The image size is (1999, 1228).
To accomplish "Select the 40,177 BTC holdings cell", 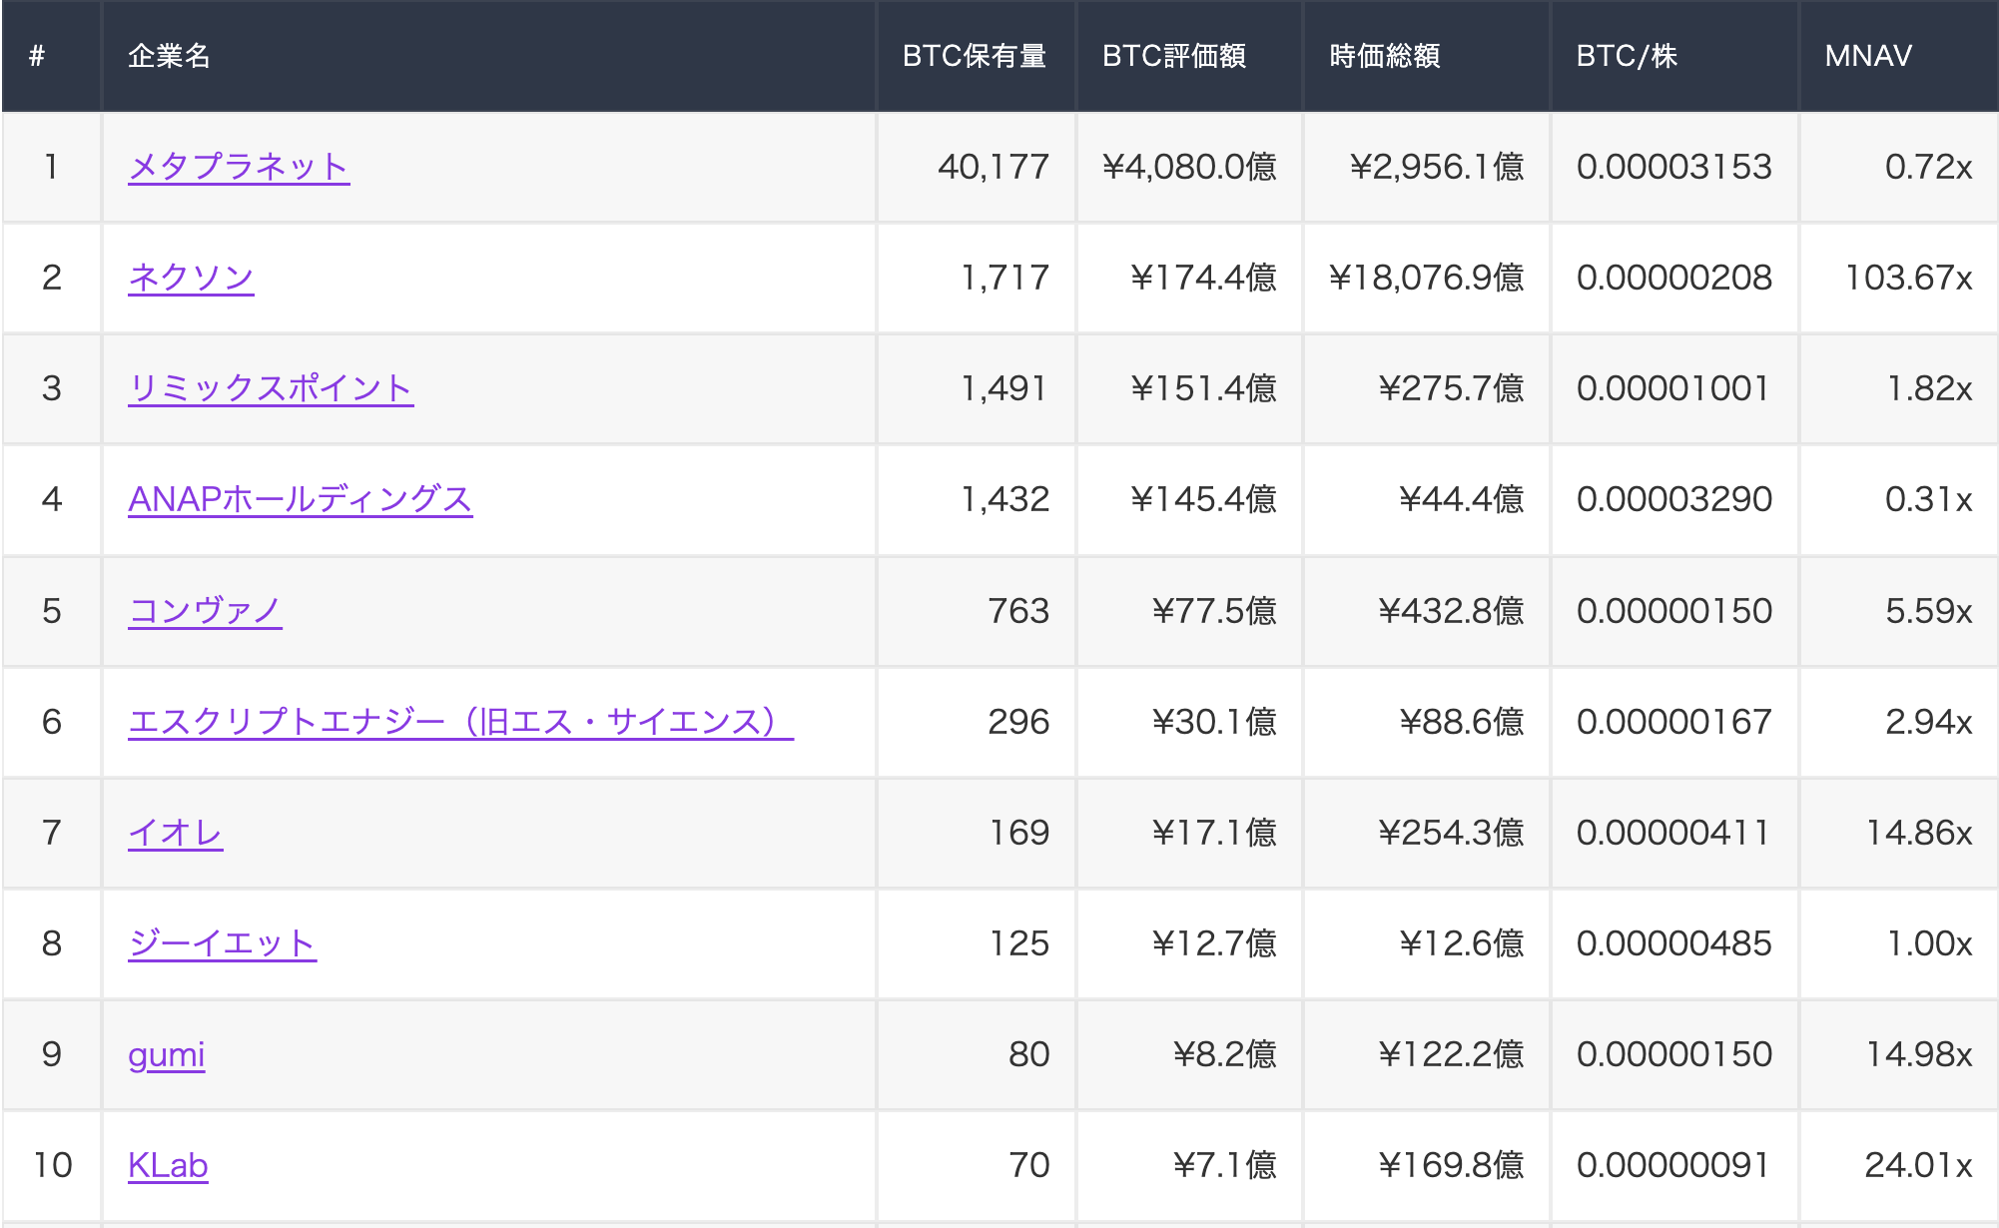I will point(977,167).
